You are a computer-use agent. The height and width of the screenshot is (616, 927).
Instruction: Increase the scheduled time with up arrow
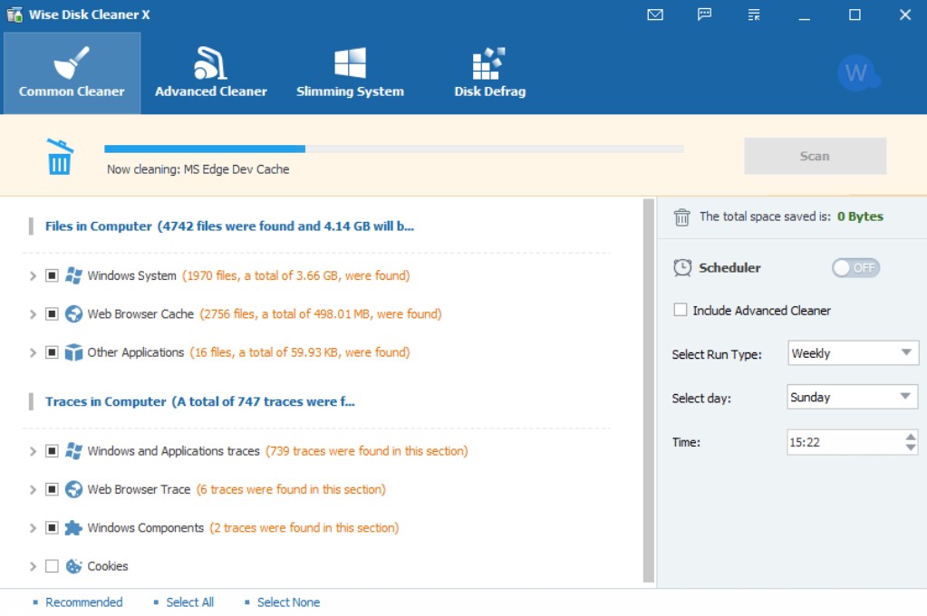(911, 437)
